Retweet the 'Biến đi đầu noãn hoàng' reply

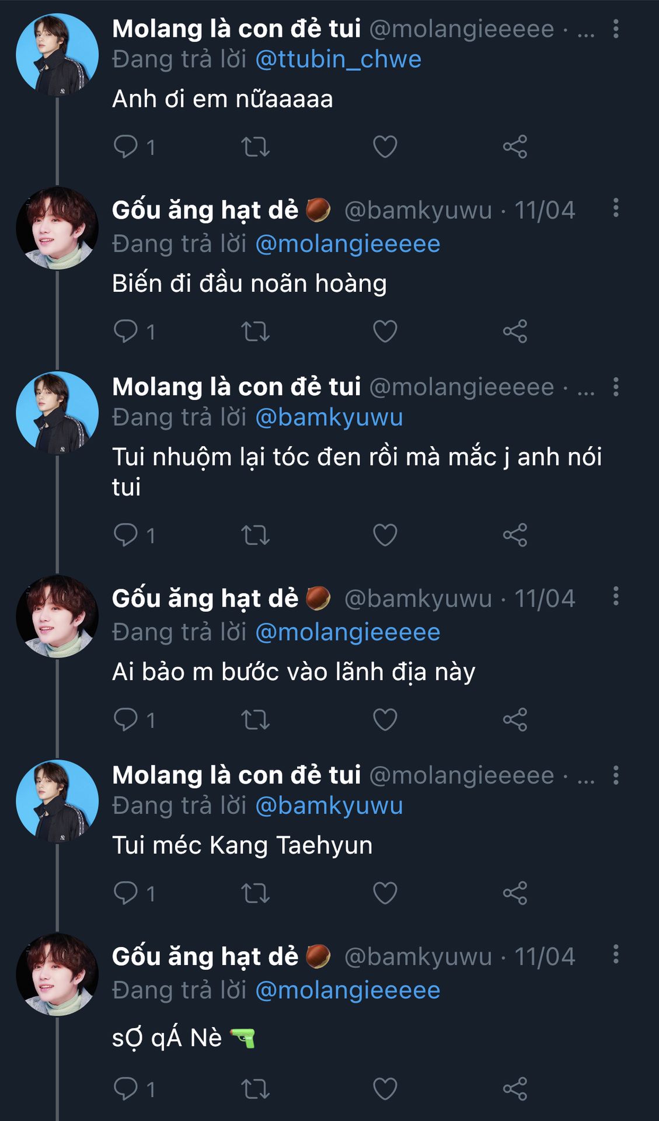point(255,332)
